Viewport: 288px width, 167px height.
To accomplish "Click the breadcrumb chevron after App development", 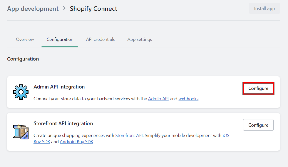I will (x=64, y=8).
